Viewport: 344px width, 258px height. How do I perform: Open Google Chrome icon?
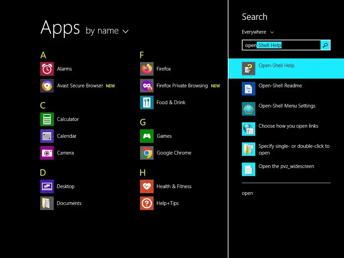(x=147, y=153)
